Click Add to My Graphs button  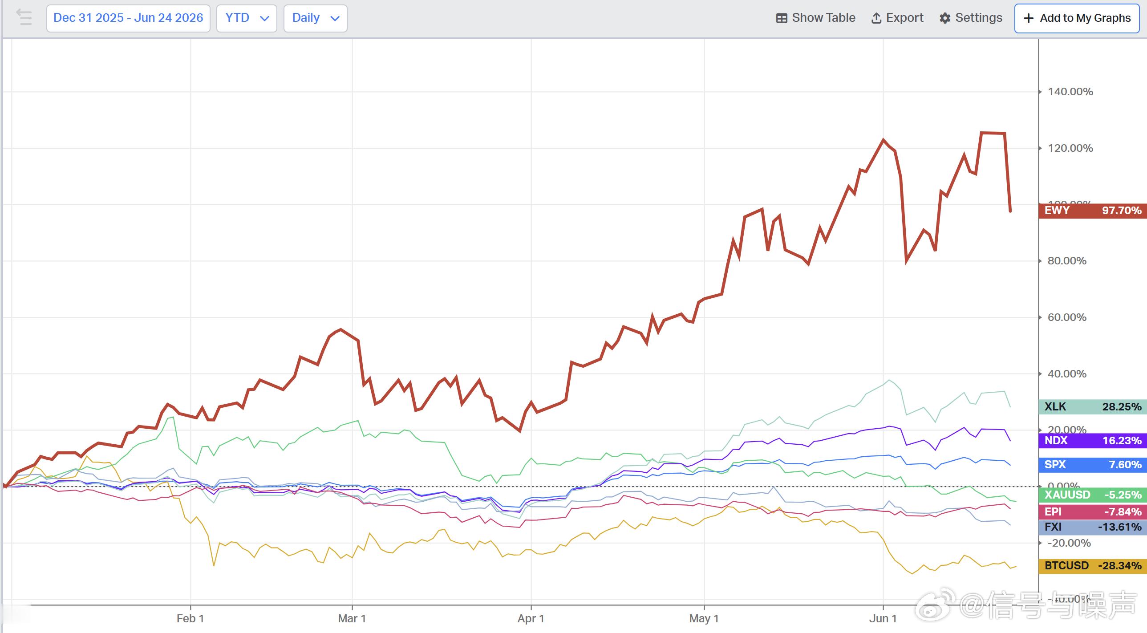click(x=1077, y=18)
